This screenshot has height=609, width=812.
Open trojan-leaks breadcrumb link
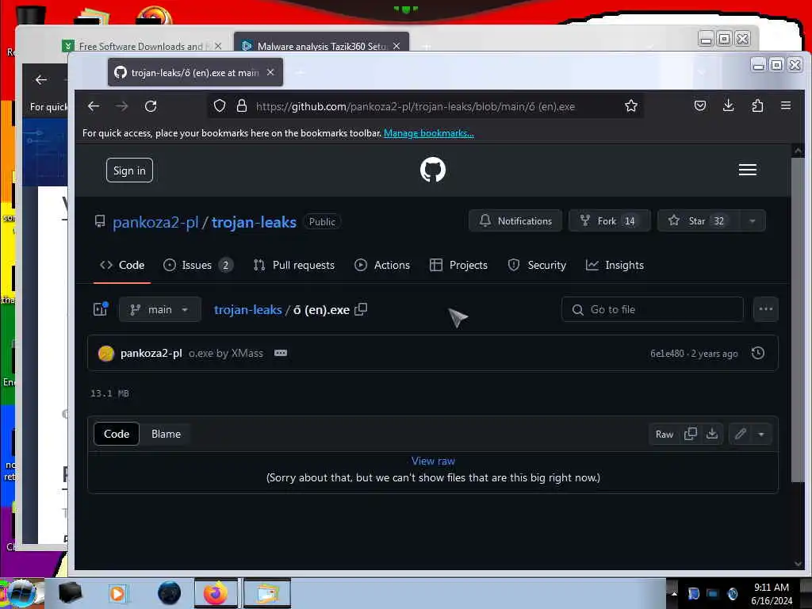pos(248,310)
